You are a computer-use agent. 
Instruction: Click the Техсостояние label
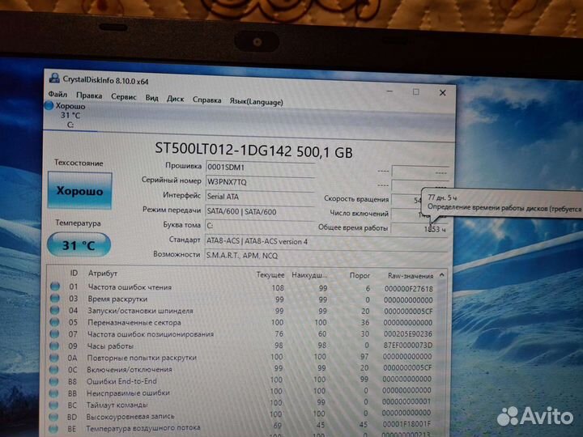tap(79, 163)
